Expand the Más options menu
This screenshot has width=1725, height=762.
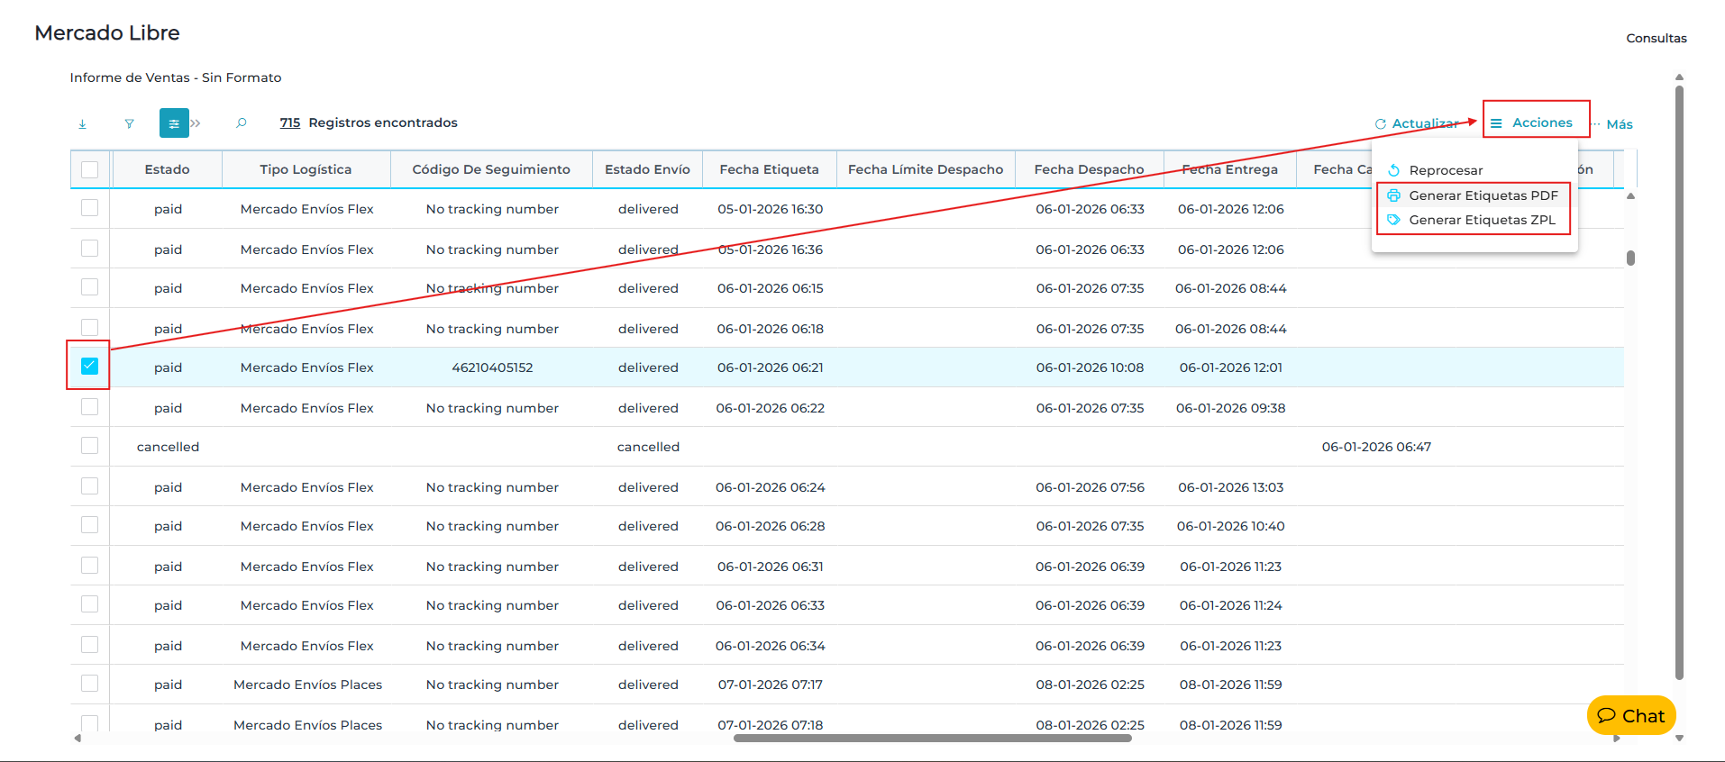pos(1618,124)
